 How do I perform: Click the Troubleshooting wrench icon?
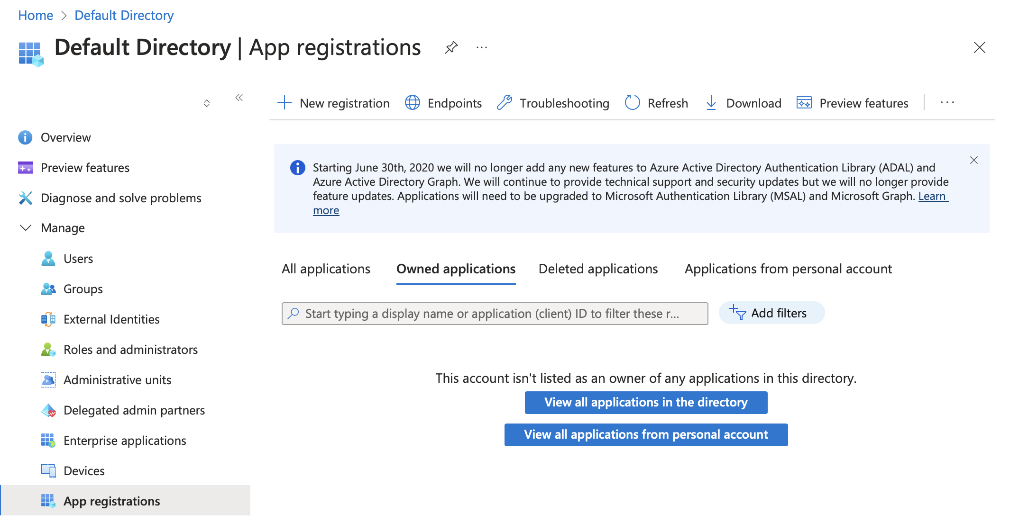(505, 103)
